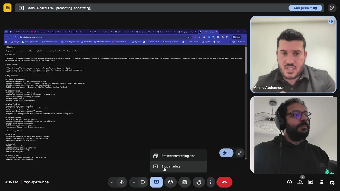Screen dimensions: 340x191
Task: Open more options three-dot menu
Action: (211, 182)
